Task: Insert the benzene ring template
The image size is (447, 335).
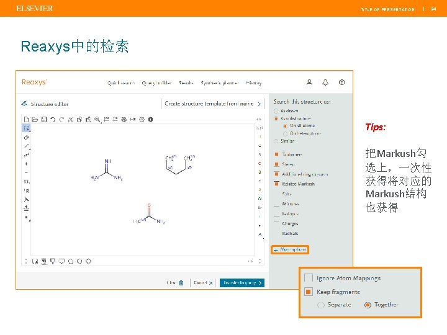Action: [x=88, y=261]
